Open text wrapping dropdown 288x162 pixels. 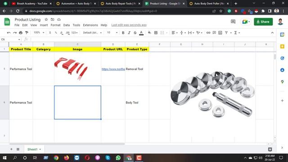191,33
